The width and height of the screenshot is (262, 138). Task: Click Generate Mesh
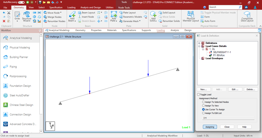129,21
